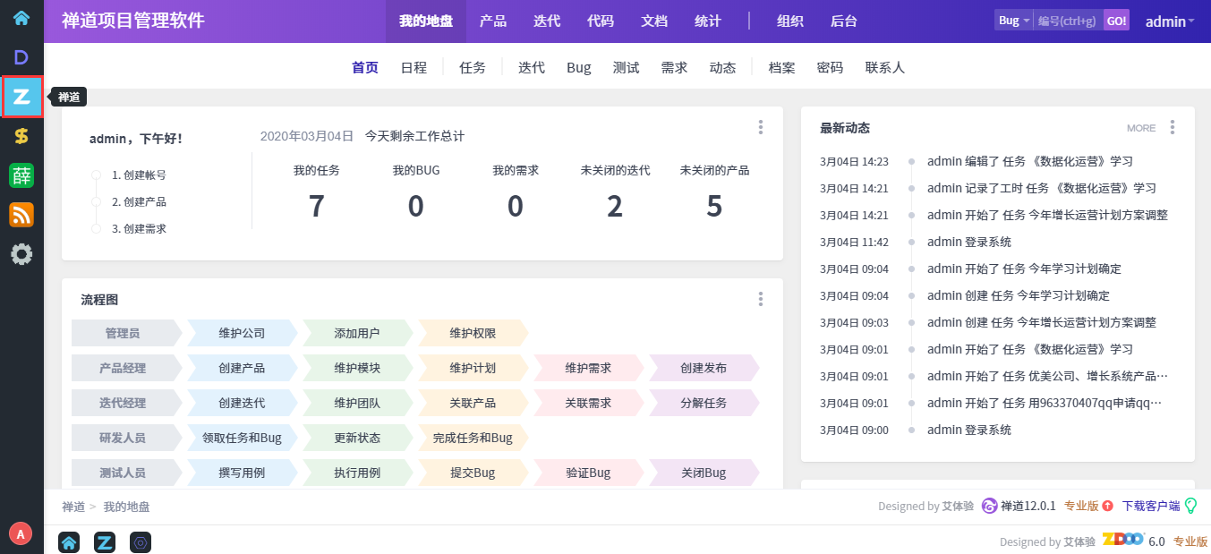Click the yellow dollar sign sidebar icon
Image resolution: width=1211 pixels, height=554 pixels.
21,136
